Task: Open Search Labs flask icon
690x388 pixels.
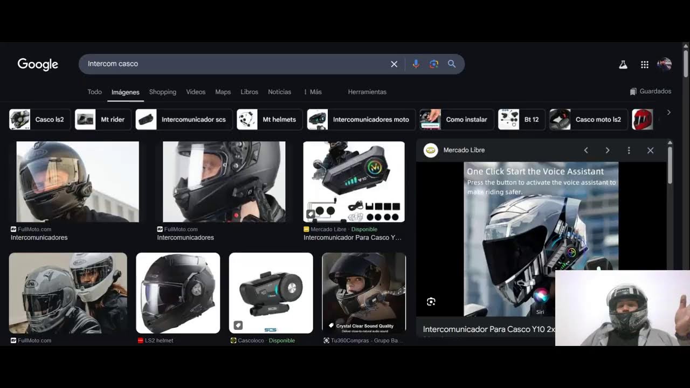Action: tap(623, 65)
